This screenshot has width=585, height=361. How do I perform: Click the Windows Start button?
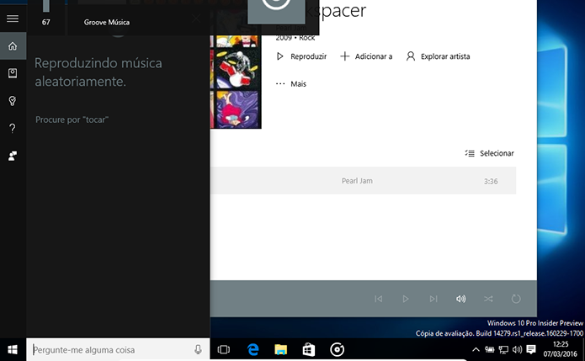13,349
